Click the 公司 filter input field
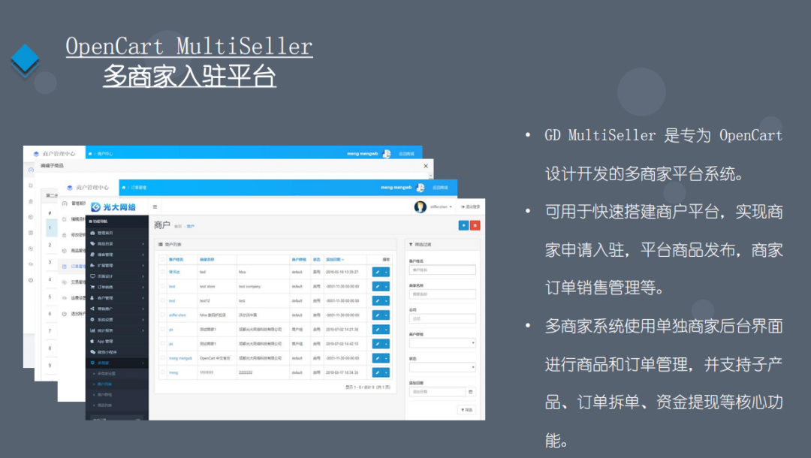Screen dimensions: 811x458 442,318
